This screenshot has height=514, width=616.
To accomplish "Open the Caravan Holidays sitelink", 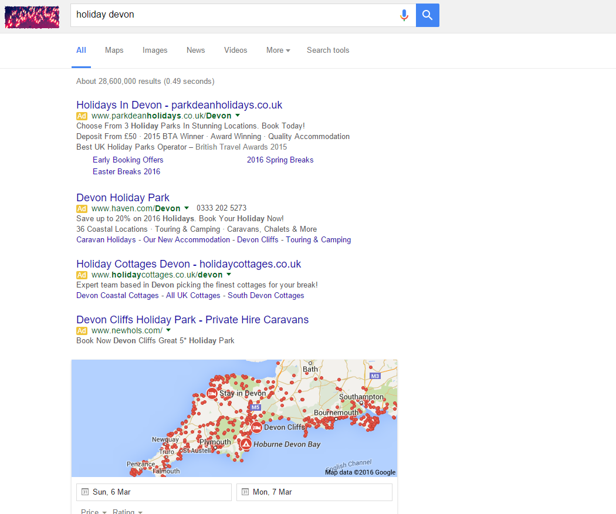I will [106, 240].
